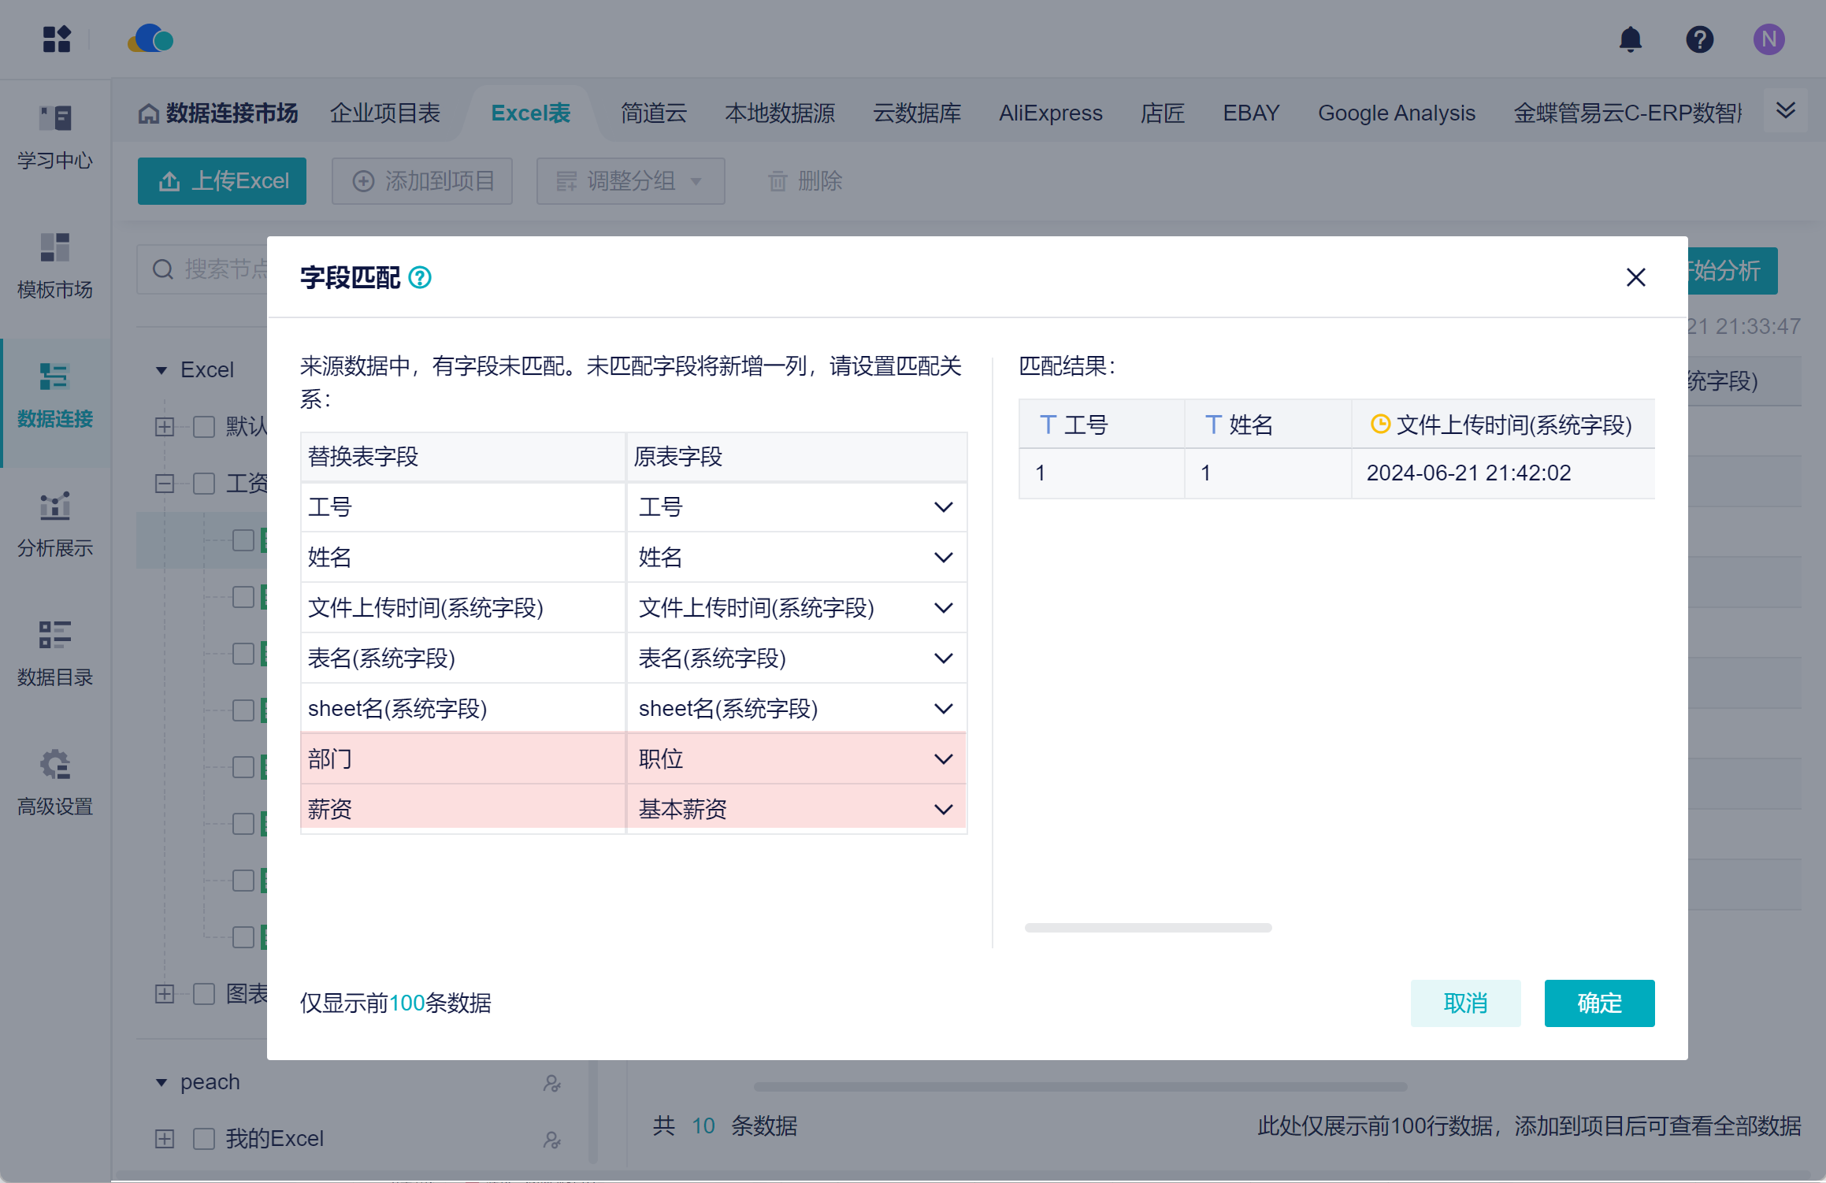Collapse the peach group
Viewport: 1826px width, 1183px height.
(161, 1083)
